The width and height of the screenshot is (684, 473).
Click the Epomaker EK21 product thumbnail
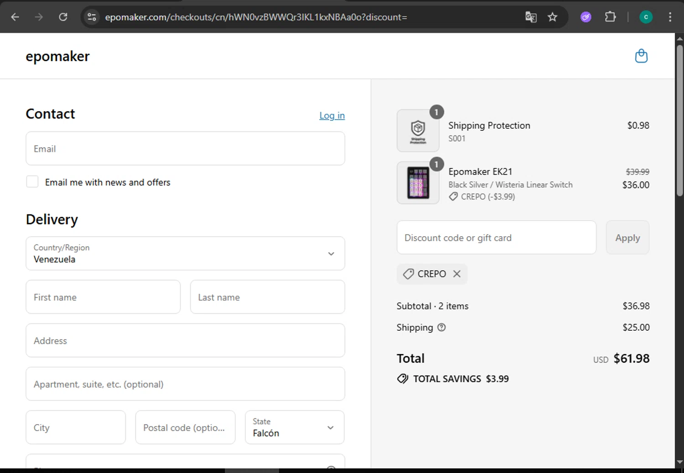(418, 182)
